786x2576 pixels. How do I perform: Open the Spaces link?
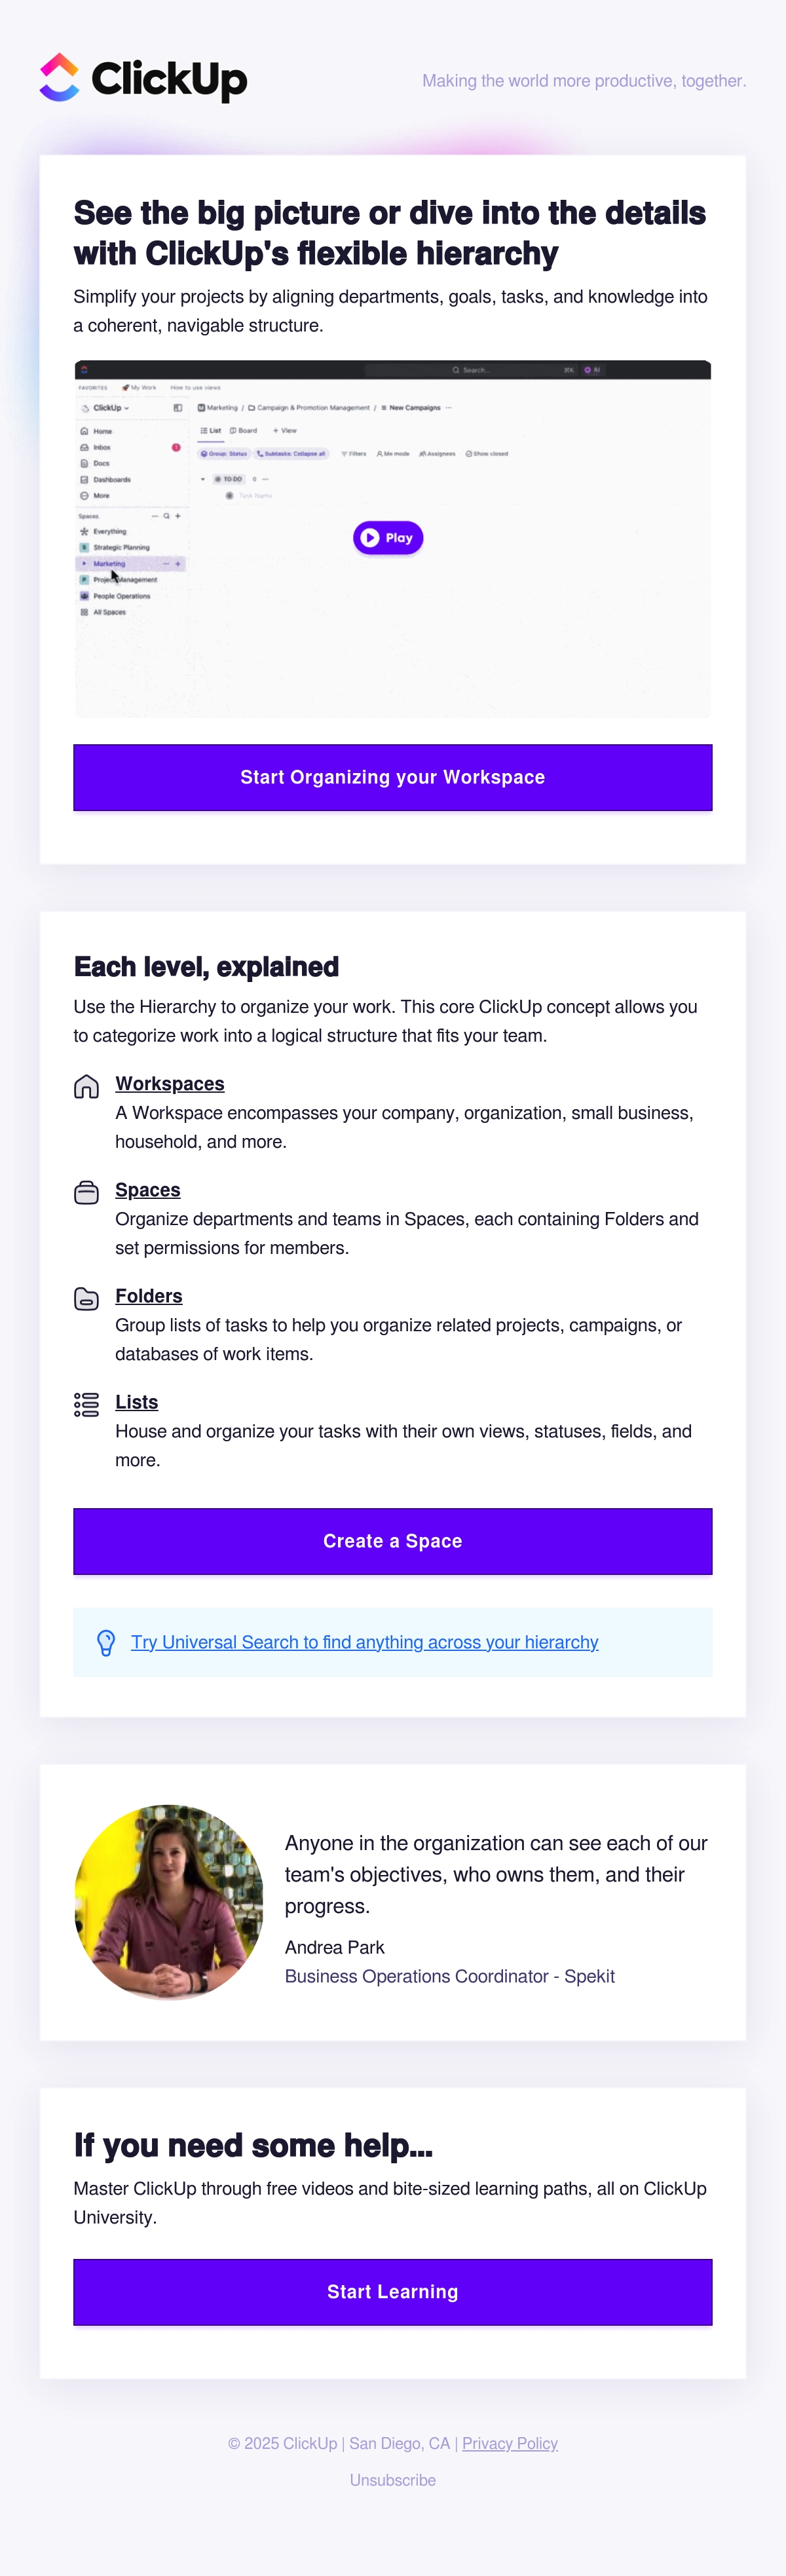pyautogui.click(x=148, y=1190)
